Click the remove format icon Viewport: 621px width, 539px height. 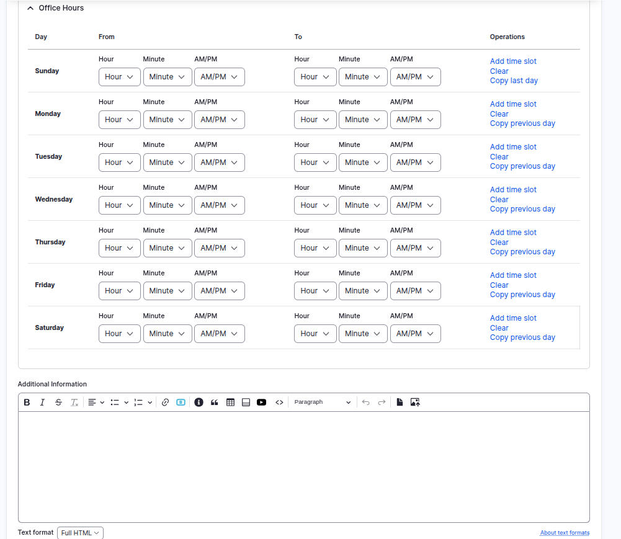(x=74, y=403)
